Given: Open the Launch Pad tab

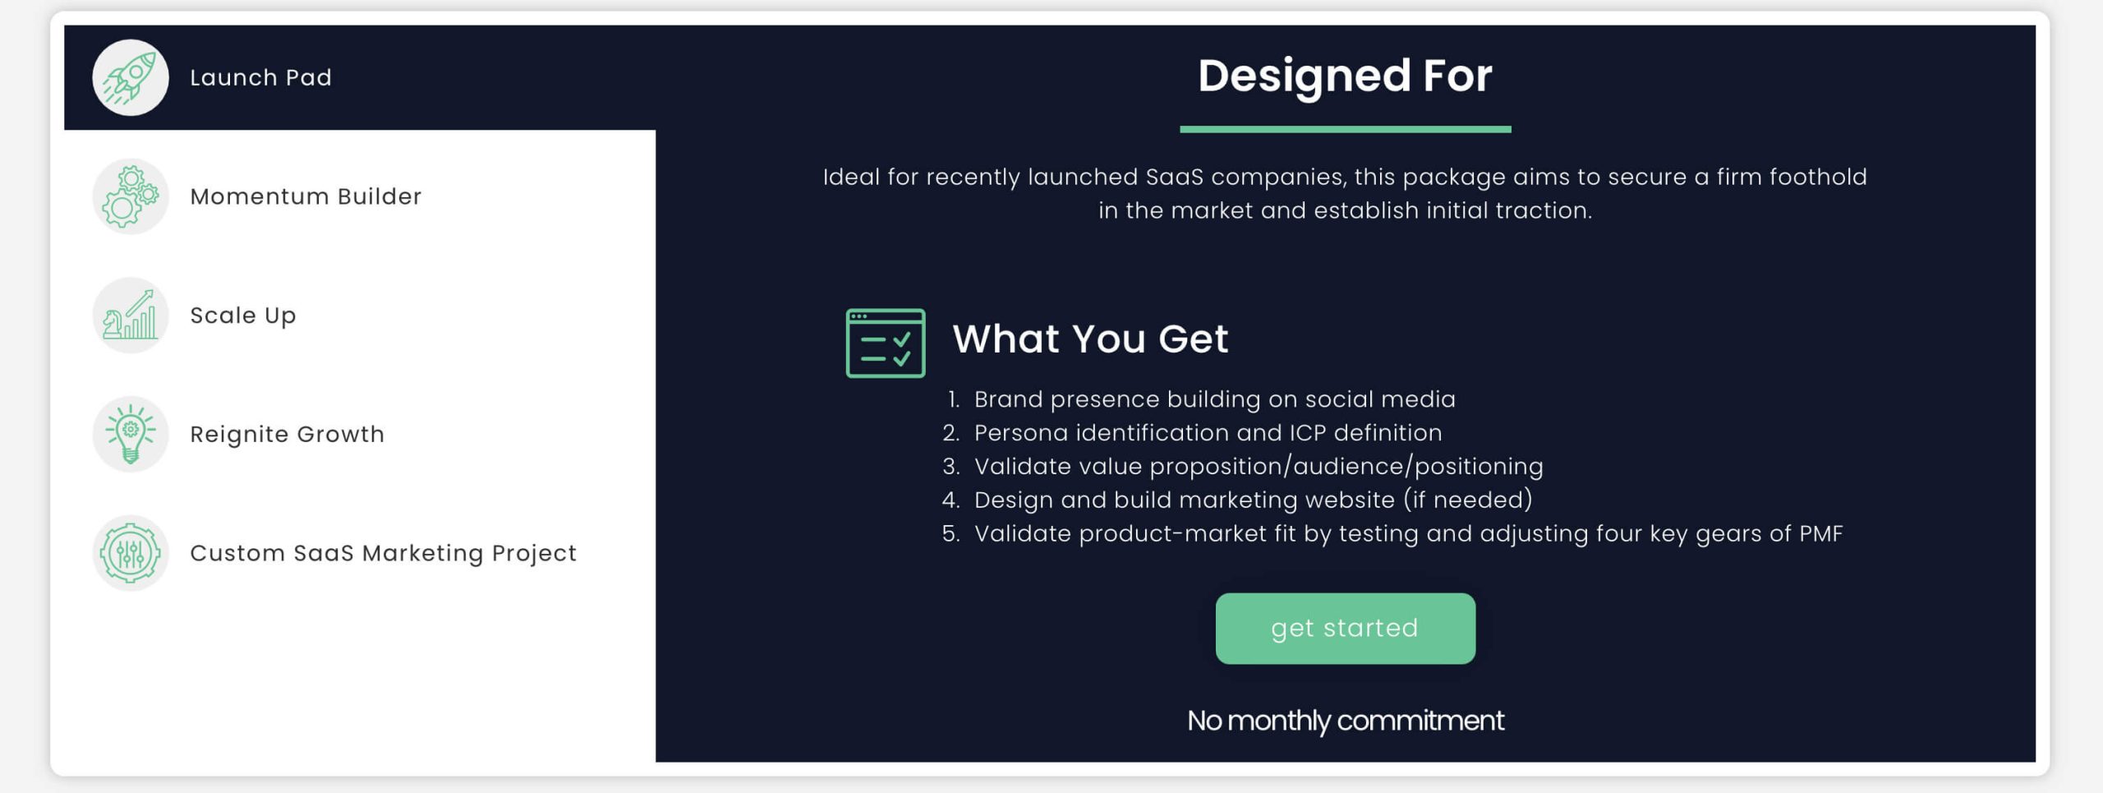Looking at the screenshot, I should pos(360,77).
